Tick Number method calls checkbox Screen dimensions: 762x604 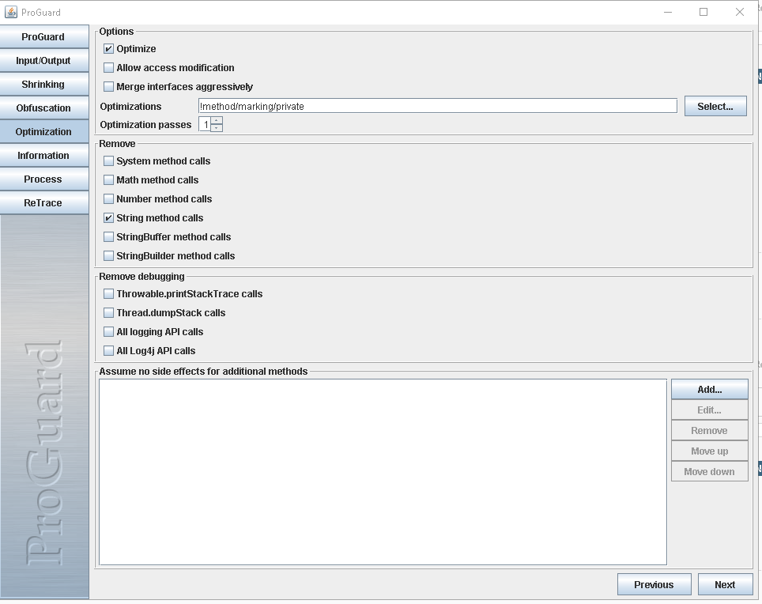coord(108,198)
